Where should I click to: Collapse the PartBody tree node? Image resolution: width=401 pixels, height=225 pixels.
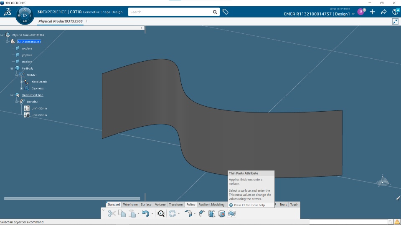click(x=12, y=68)
